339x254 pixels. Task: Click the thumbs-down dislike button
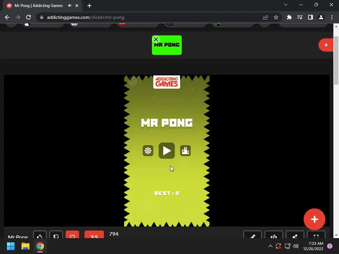[x=56, y=235]
